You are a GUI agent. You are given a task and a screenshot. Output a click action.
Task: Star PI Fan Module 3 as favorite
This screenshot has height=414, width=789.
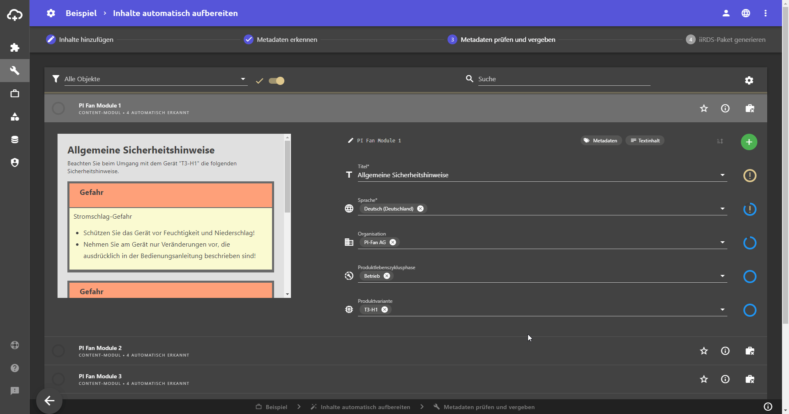704,379
